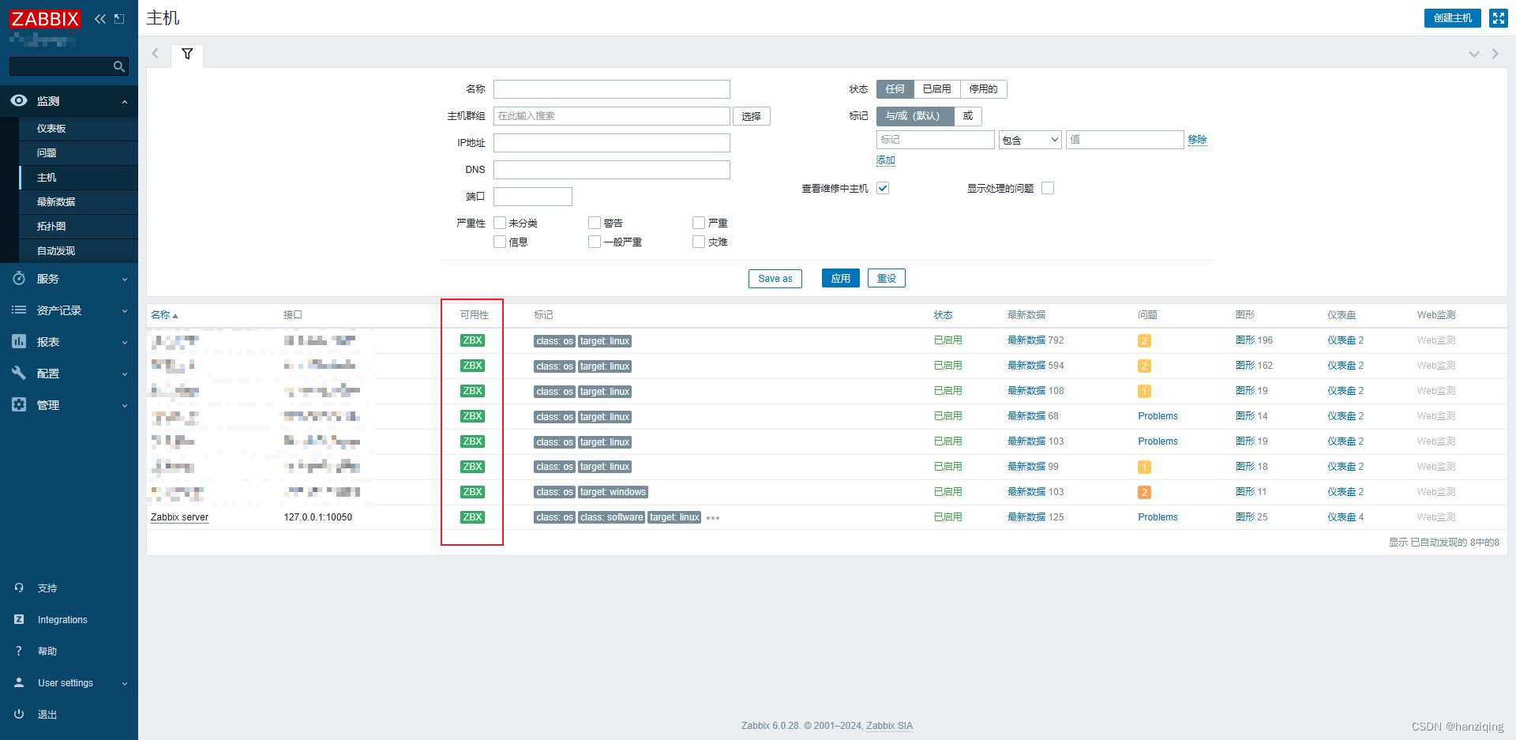Collapse the 监测 menu section
This screenshot has height=740, width=1516.
(125, 101)
